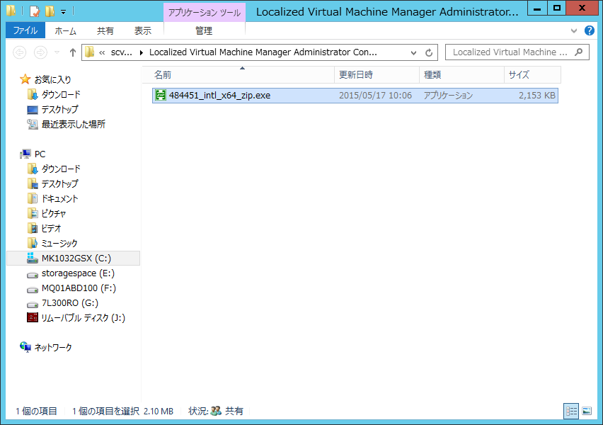Click the date 2015/05/17 10:06 cell
Viewport: 603px width, 425px height.
pyautogui.click(x=375, y=95)
